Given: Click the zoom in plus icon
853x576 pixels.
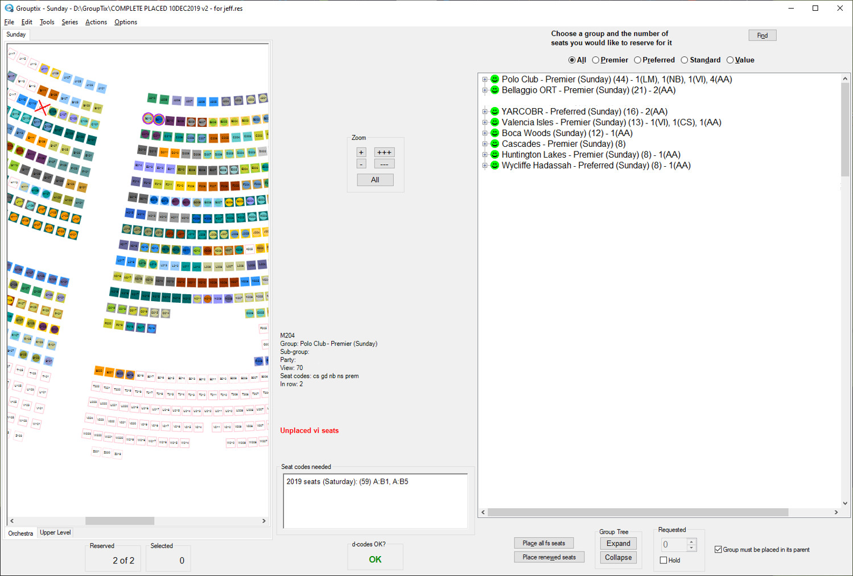Looking at the screenshot, I should (361, 152).
